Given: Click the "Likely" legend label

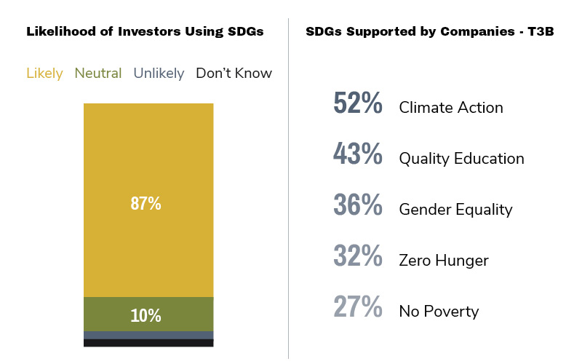Looking at the screenshot, I should pyautogui.click(x=44, y=74).
